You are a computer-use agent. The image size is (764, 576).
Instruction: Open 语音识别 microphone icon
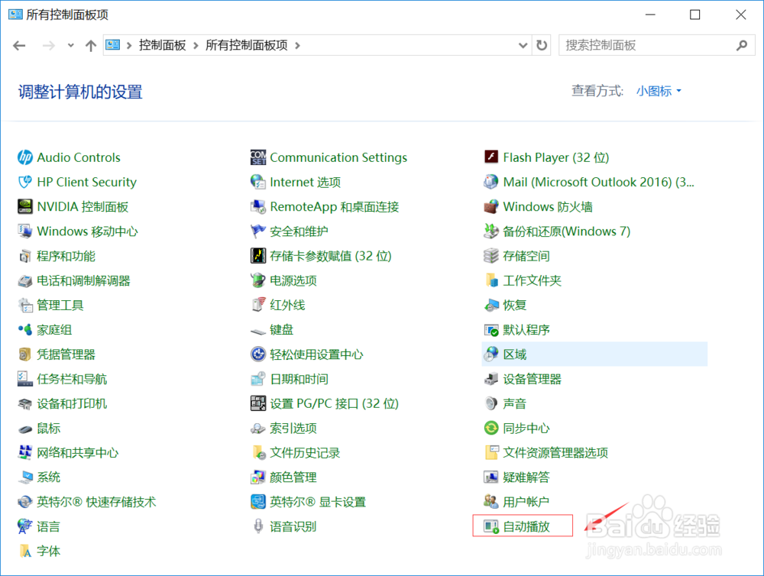click(258, 526)
